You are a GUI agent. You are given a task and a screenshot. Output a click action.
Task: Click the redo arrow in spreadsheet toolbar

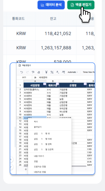(27, 72)
